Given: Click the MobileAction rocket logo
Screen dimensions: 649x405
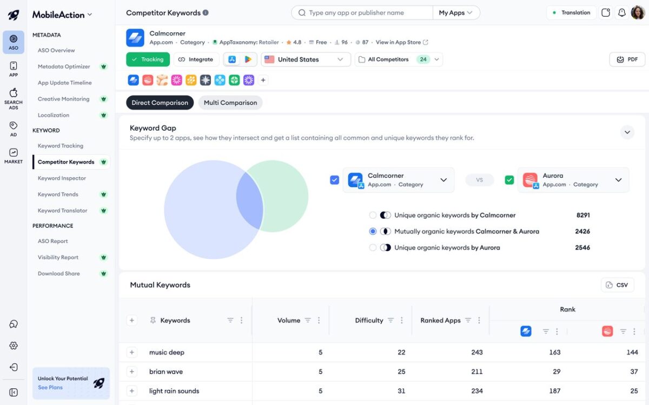Looking at the screenshot, I should [14, 15].
